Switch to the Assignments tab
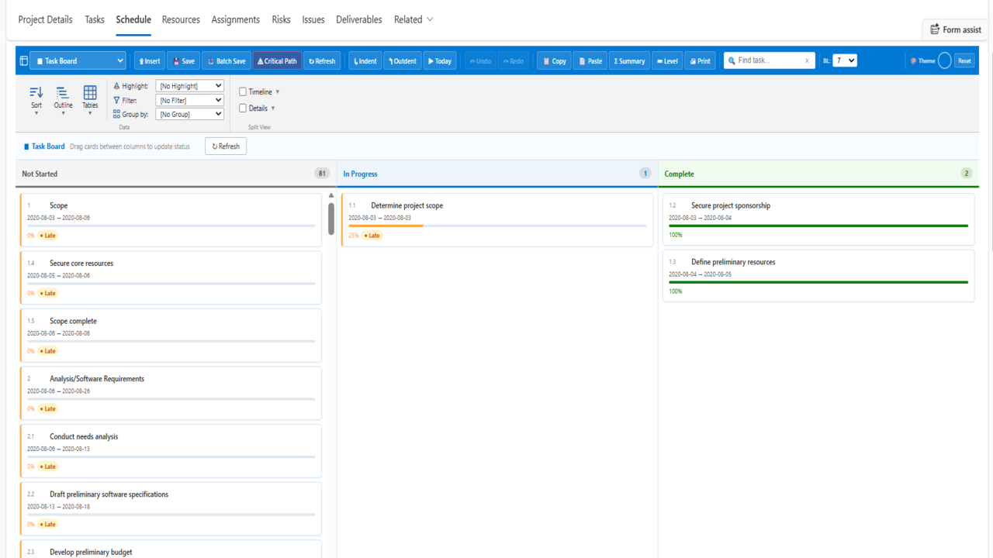 click(236, 19)
